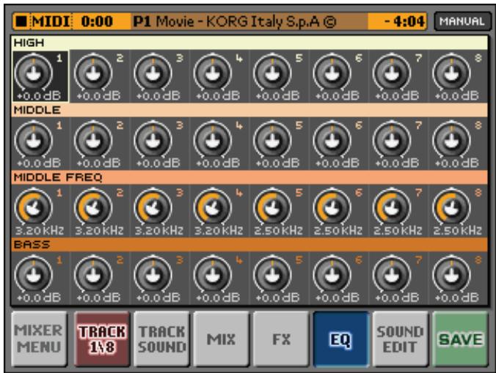Select the HIGH EQ knob for track 5

coord(272,73)
